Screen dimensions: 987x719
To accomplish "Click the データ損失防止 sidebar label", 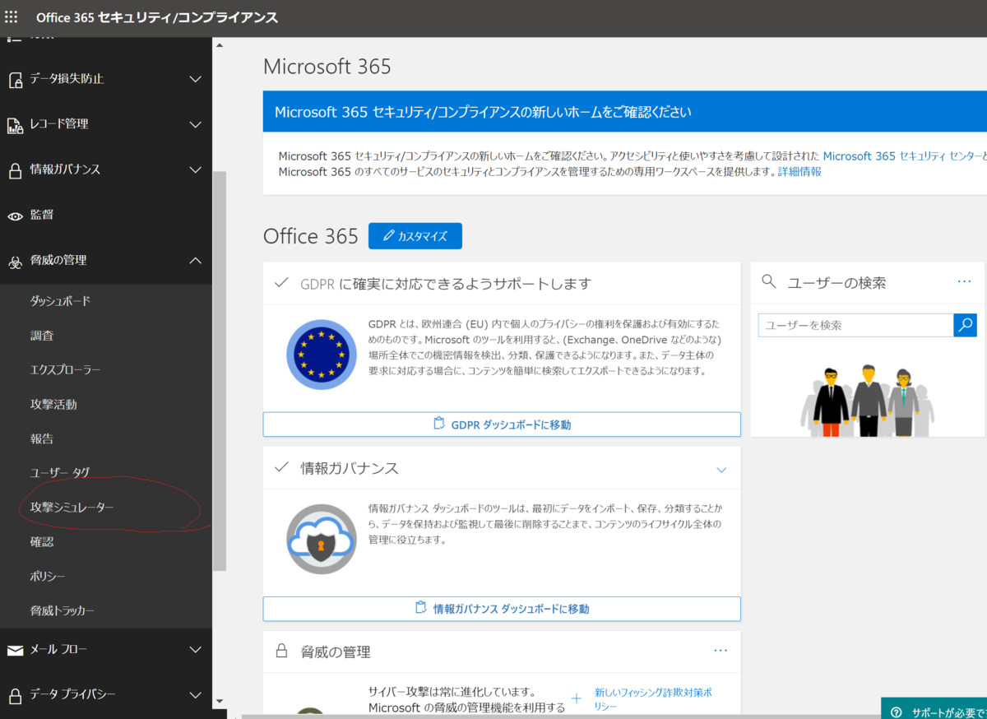I will pyautogui.click(x=67, y=79).
